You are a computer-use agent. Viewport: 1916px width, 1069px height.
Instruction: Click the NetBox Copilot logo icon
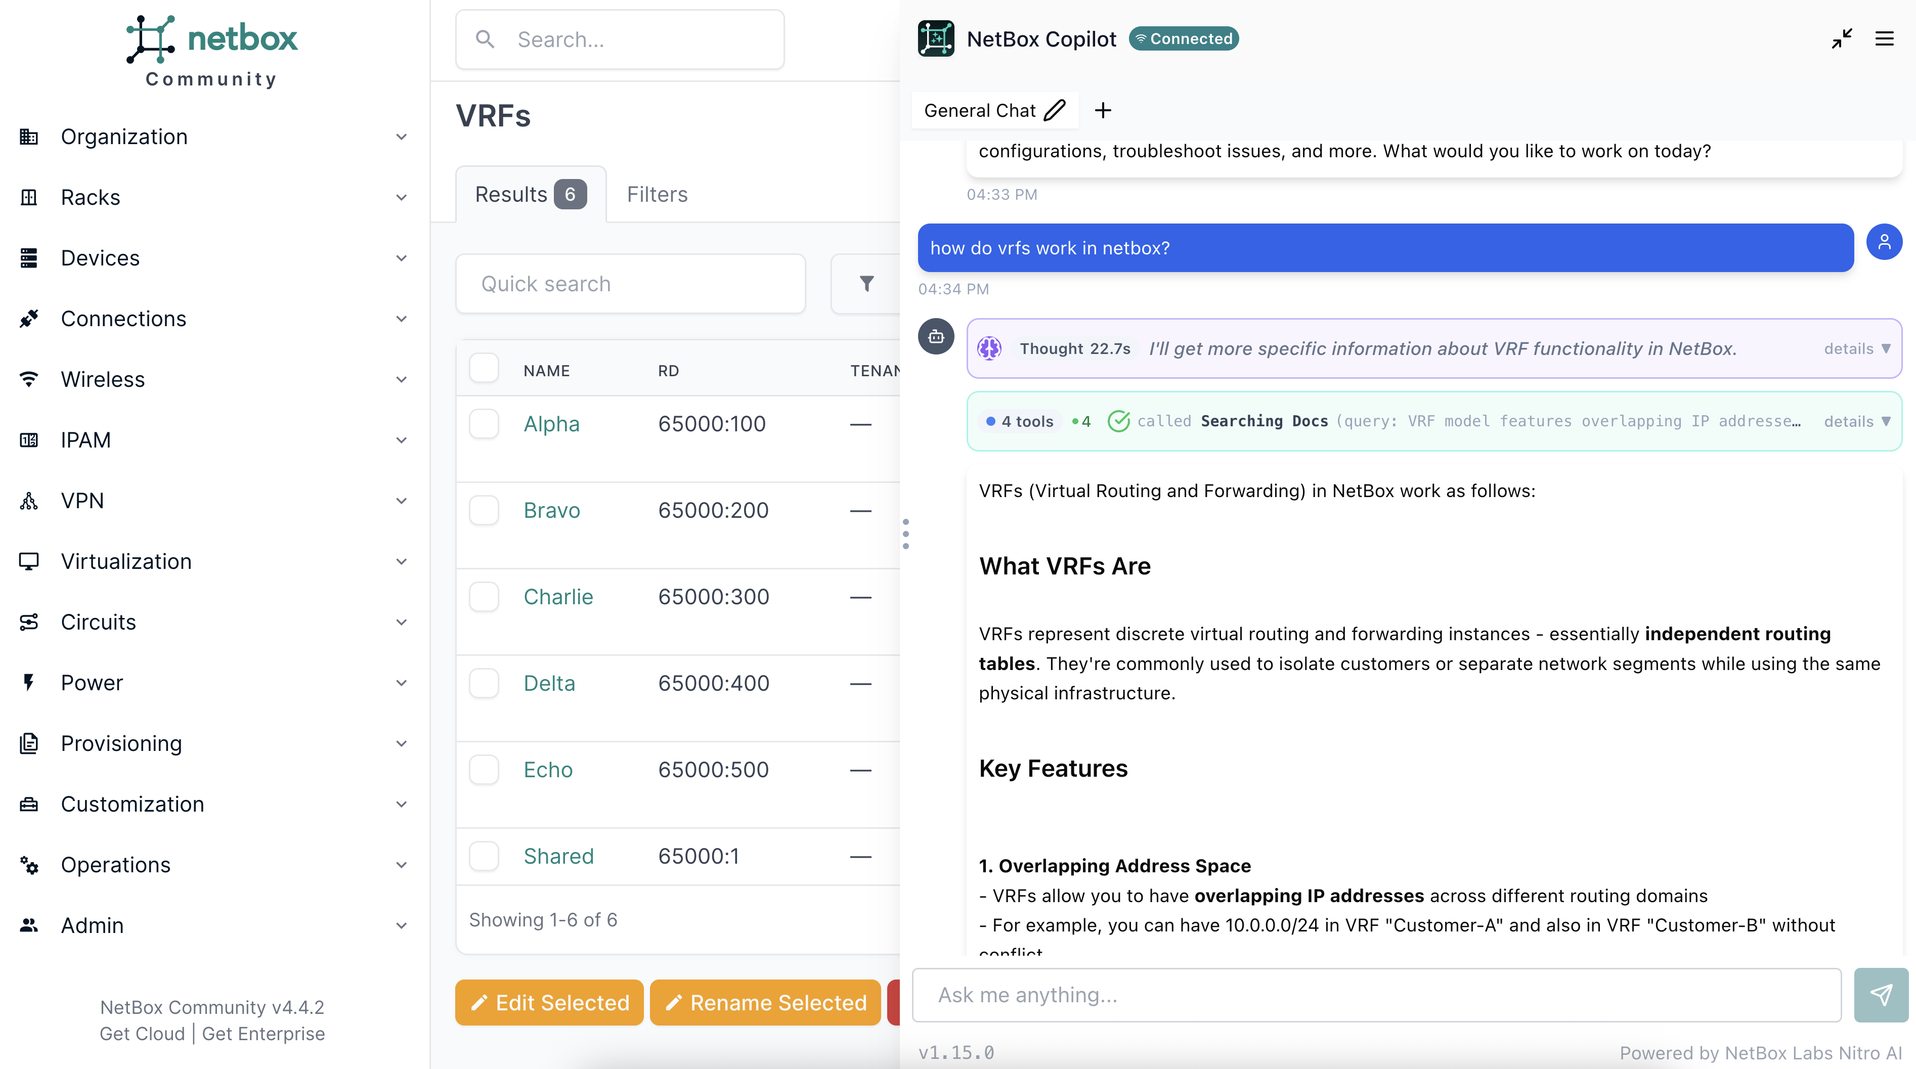(936, 38)
